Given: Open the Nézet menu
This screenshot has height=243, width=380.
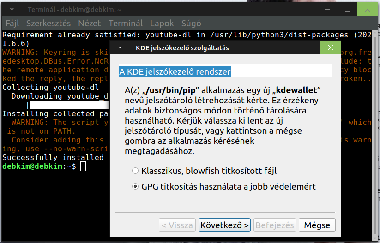Looking at the screenshot, I should tap(90, 23).
